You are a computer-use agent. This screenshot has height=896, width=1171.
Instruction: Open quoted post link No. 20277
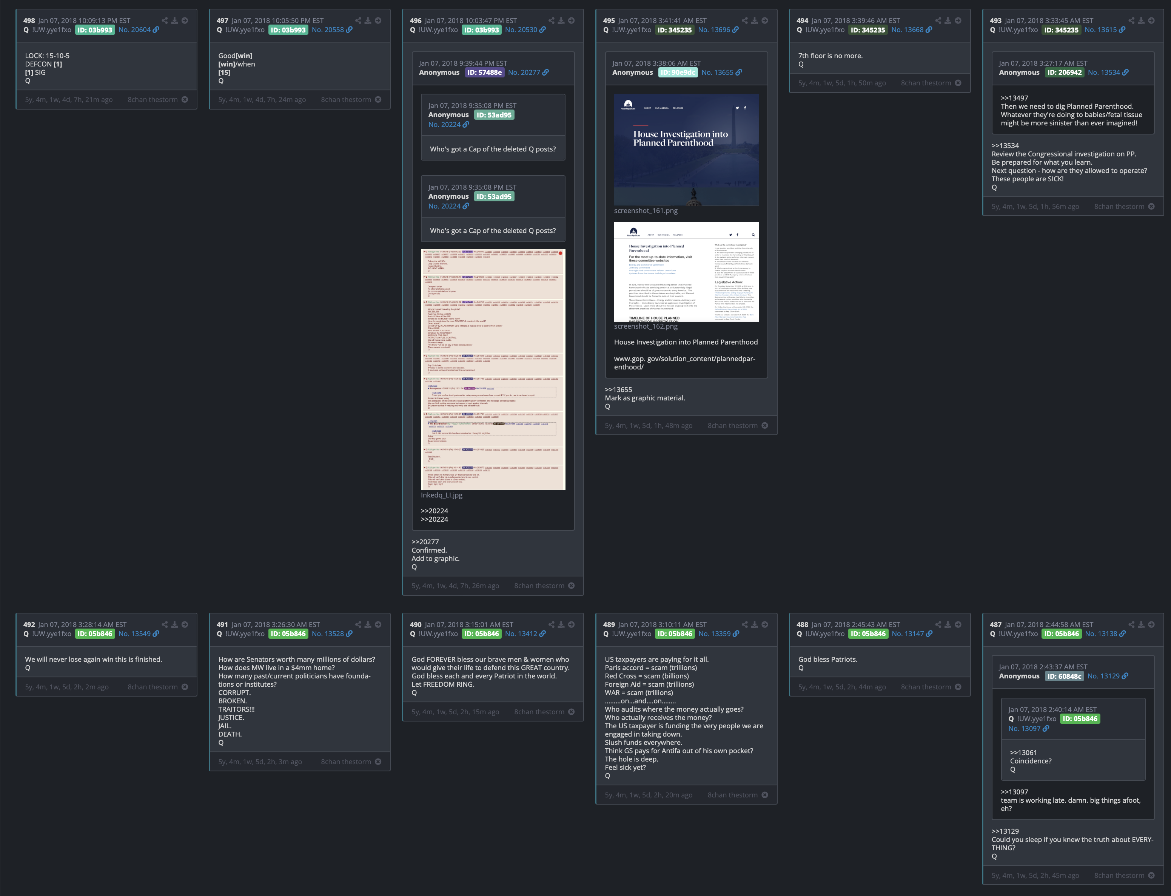click(528, 73)
